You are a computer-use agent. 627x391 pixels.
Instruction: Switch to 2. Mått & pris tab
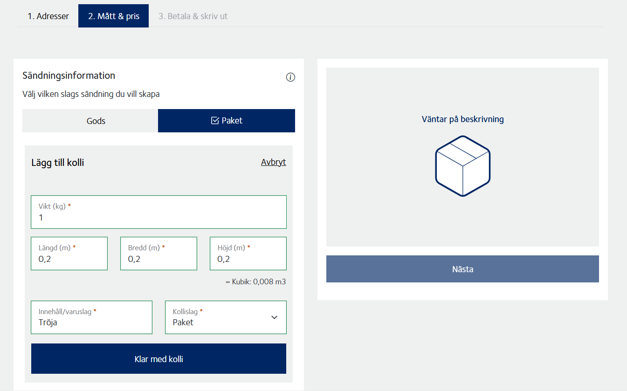tap(113, 16)
